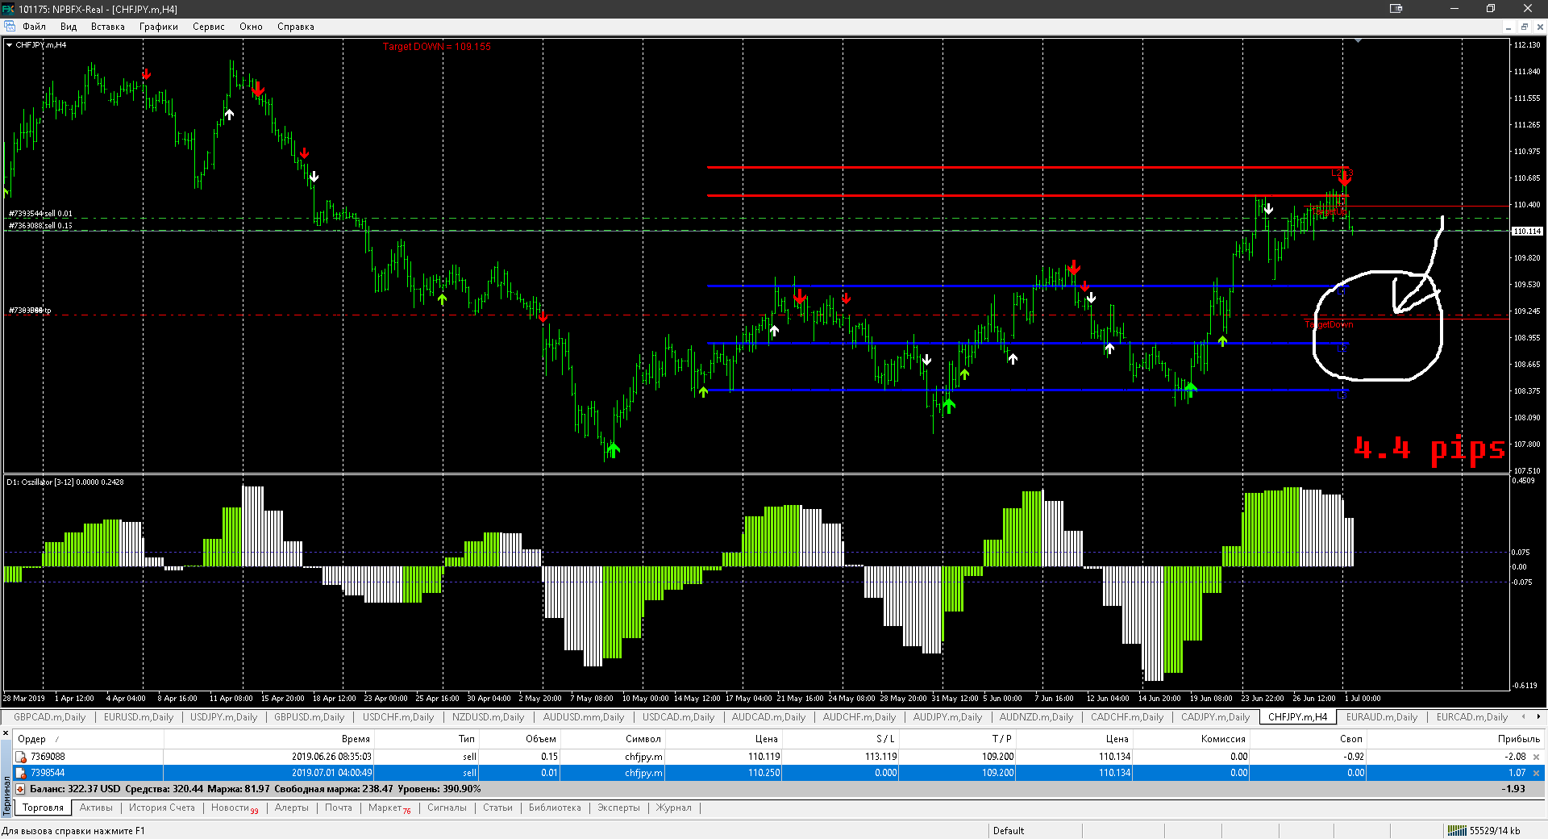Sort orders by Прибыль column header
1548x839 pixels.
coord(1518,739)
